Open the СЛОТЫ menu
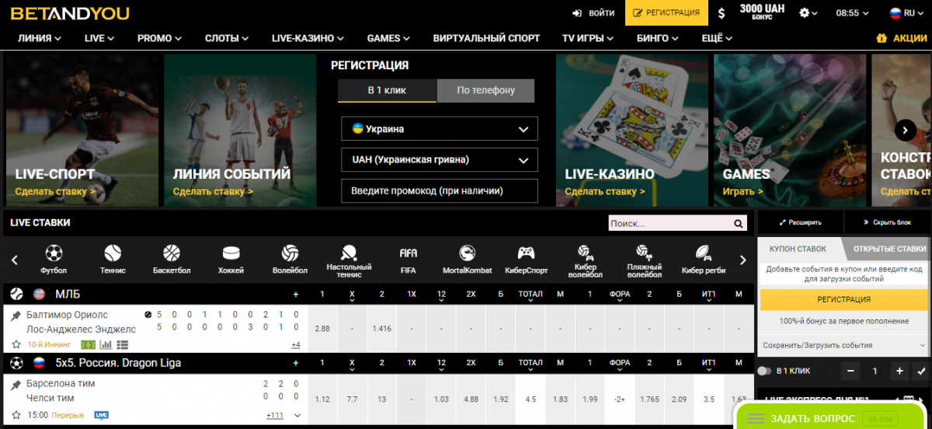The height and width of the screenshot is (429, 932). click(227, 38)
